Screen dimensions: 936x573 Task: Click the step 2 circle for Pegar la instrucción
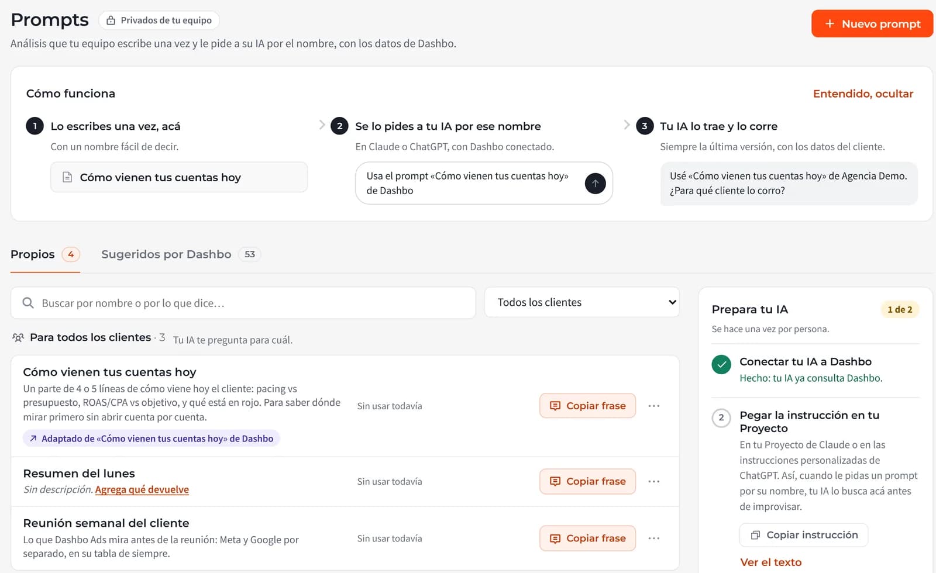[x=721, y=417]
